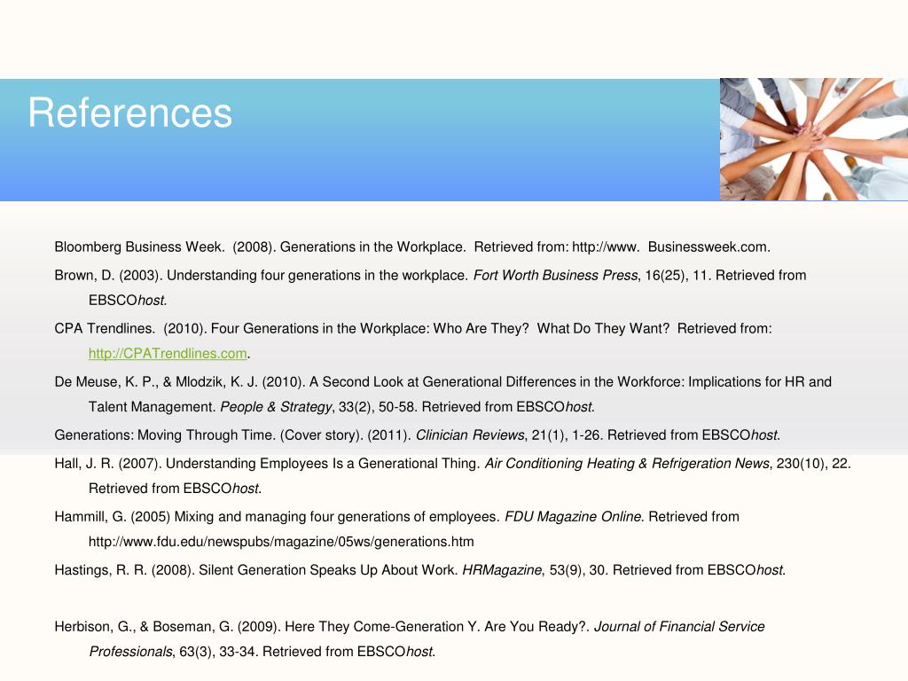
Task: Click the hands-together team photo
Action: [814, 139]
